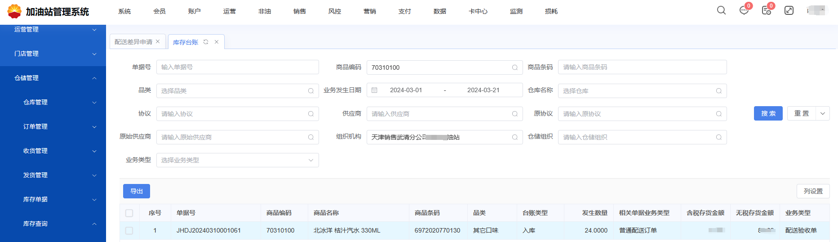This screenshot has width=838, height=242.
Task: Open the 卡中心 top menu
Action: coord(478,11)
